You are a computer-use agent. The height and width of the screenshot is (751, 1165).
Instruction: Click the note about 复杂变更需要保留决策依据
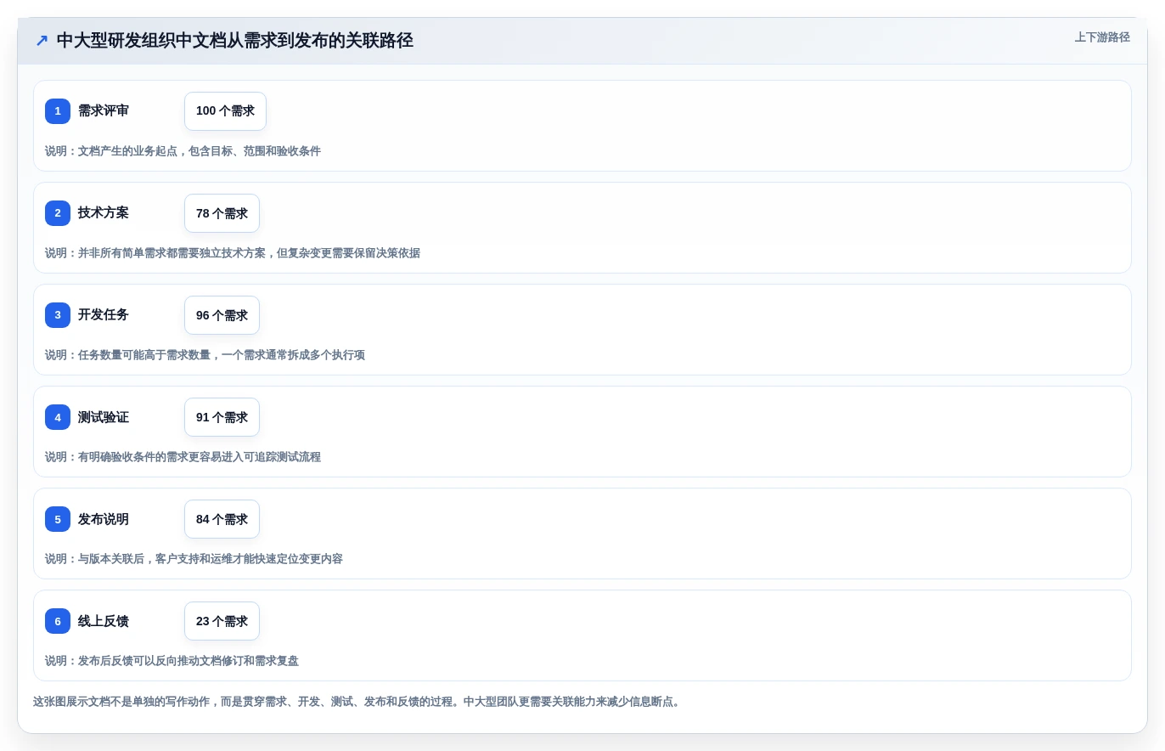coord(233,253)
